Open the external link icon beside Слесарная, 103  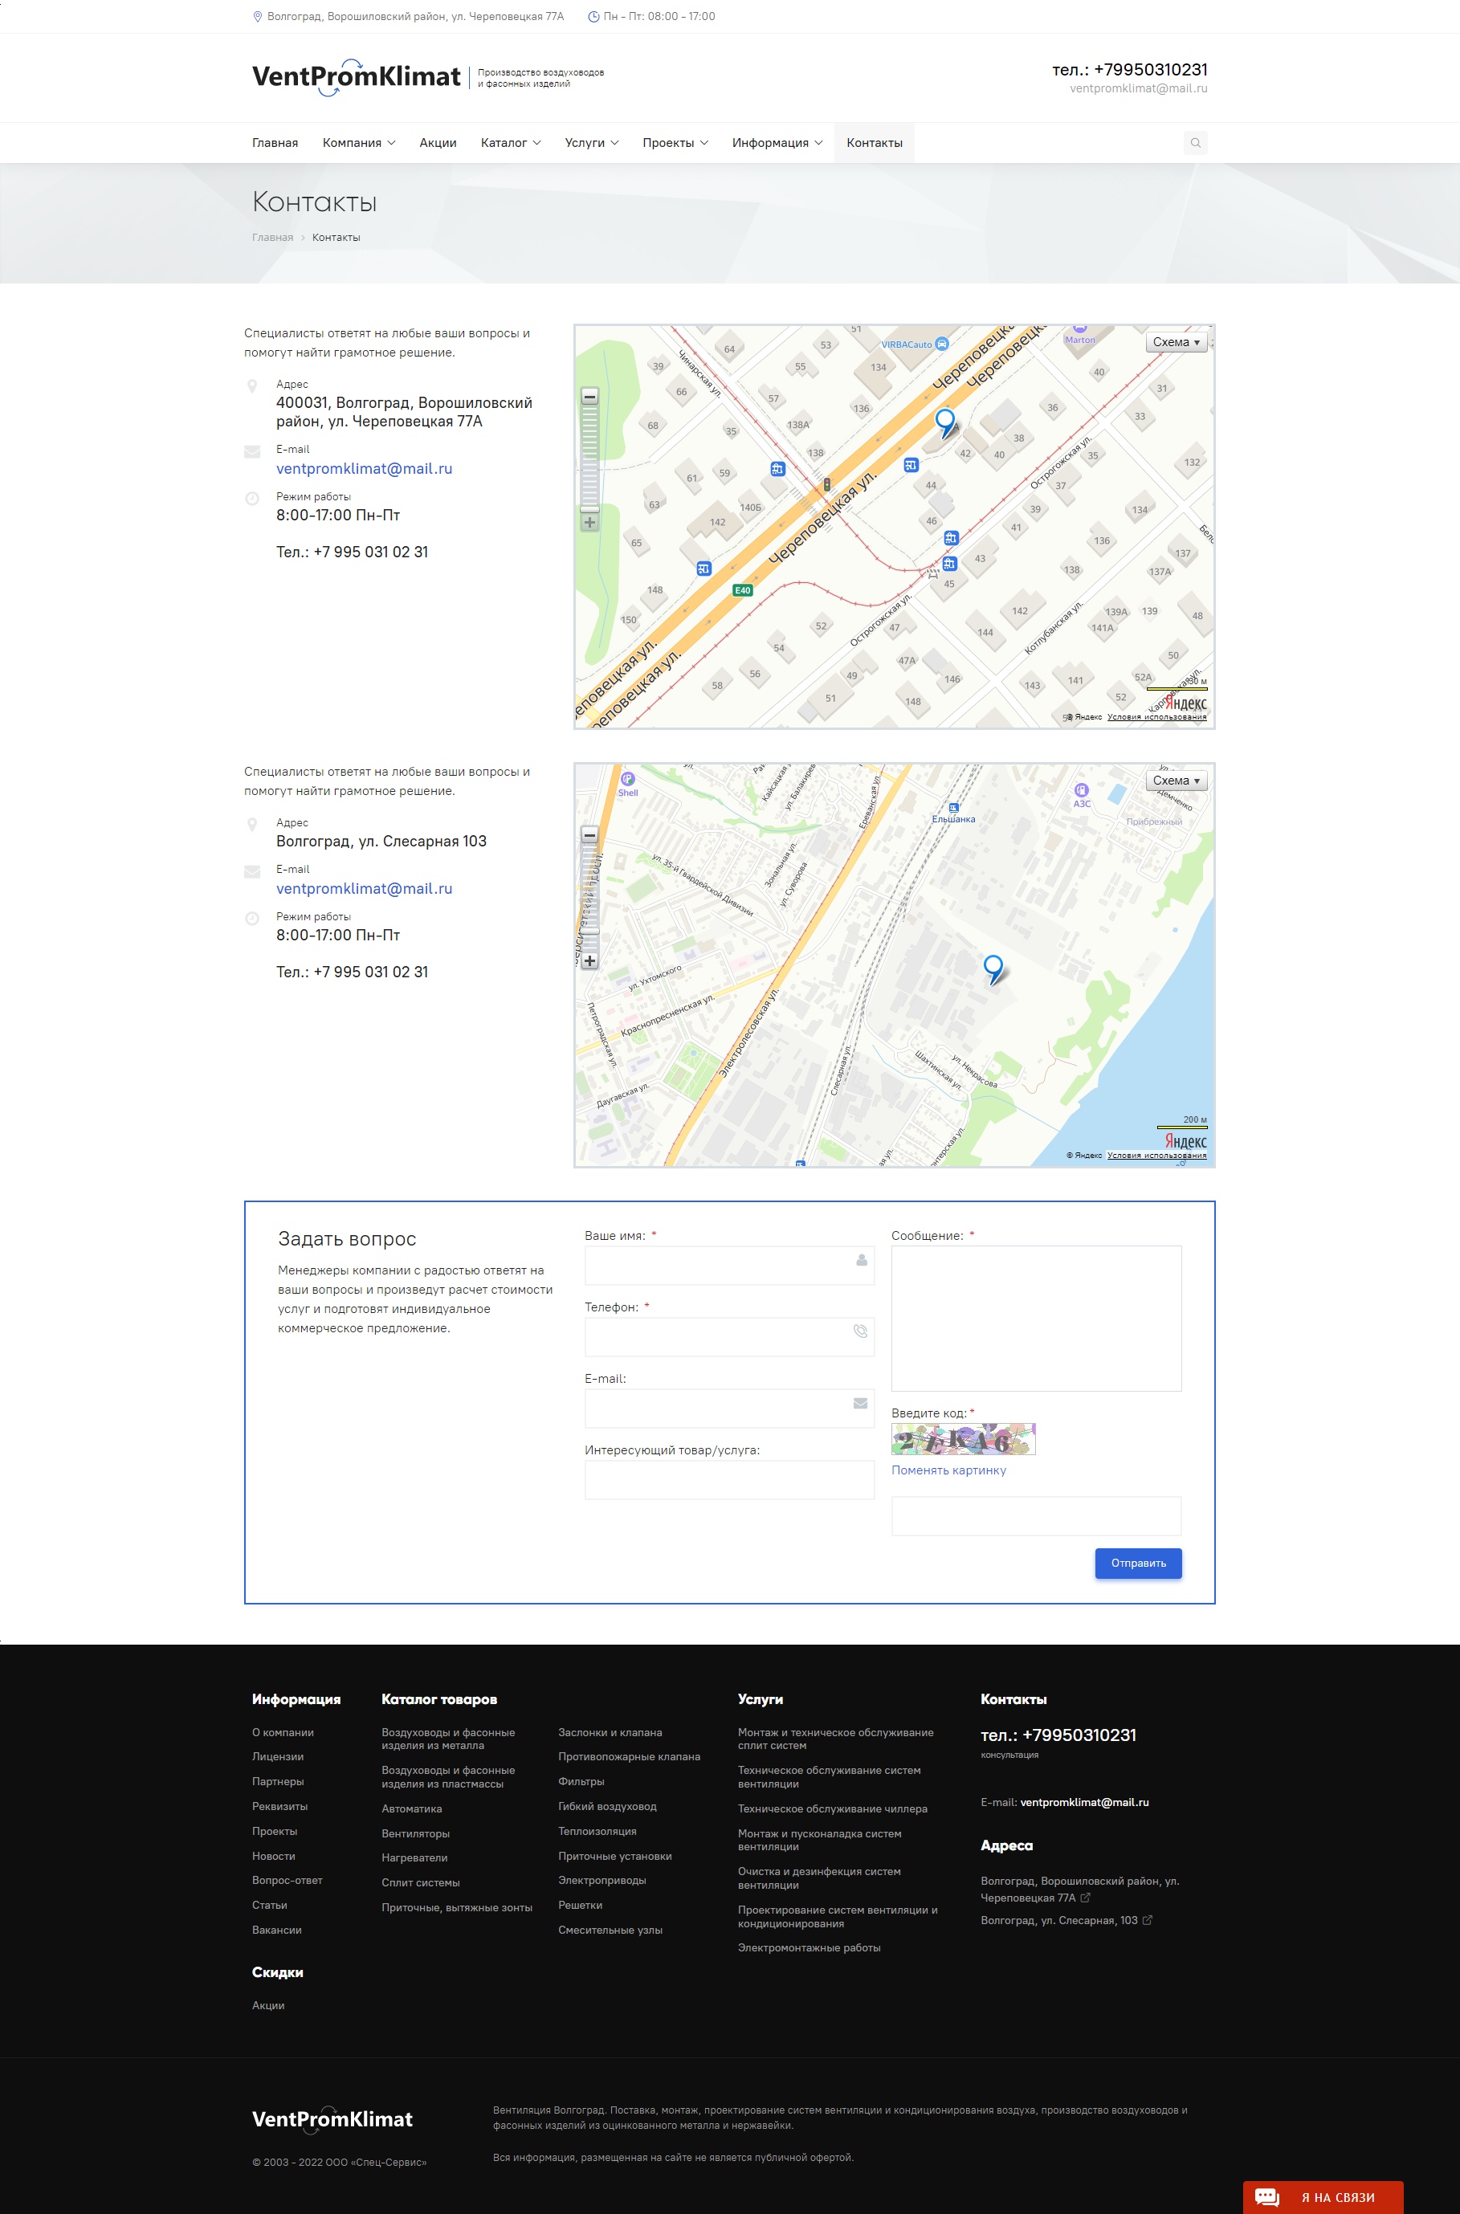click(x=1147, y=1920)
